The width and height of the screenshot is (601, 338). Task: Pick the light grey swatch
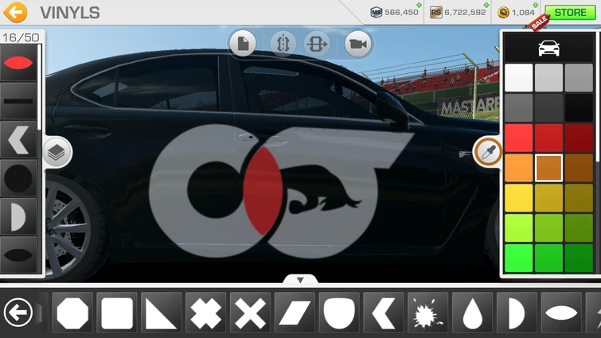pyautogui.click(x=549, y=78)
